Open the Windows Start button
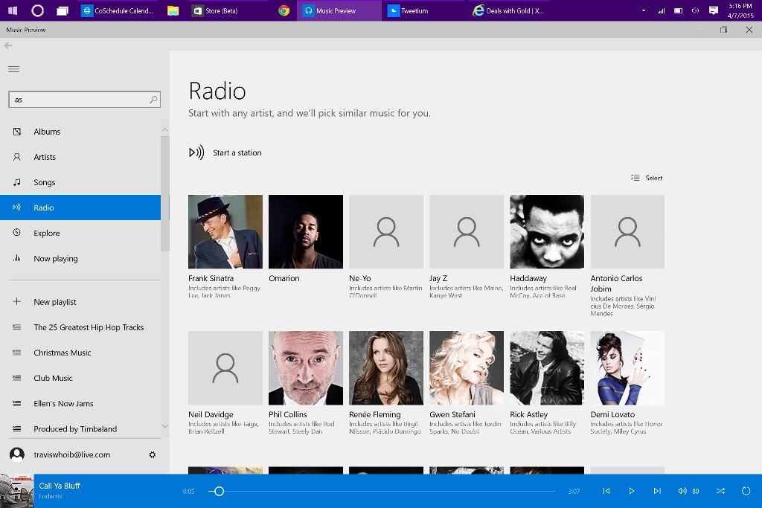 pyautogui.click(x=13, y=10)
